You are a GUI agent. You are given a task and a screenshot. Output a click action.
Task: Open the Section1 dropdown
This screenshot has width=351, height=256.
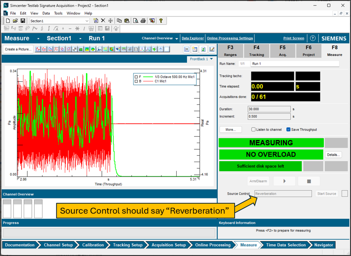pyautogui.click(x=87, y=21)
